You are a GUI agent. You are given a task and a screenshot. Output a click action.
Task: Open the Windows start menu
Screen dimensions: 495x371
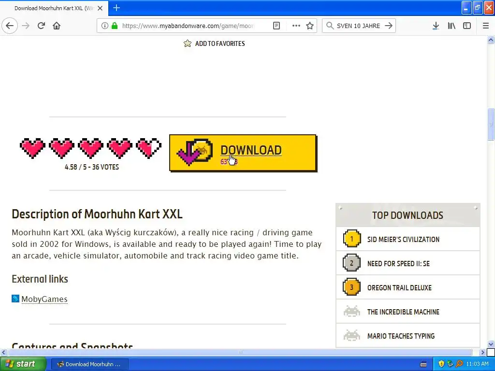click(23, 364)
